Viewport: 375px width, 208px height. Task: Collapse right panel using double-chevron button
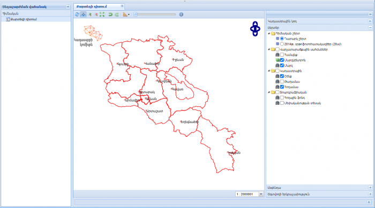coord(370,14)
